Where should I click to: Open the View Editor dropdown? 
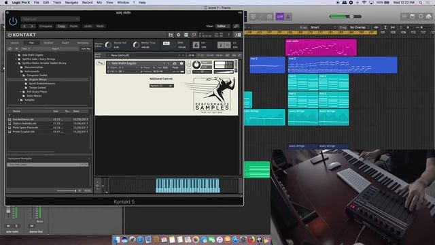click(223, 26)
